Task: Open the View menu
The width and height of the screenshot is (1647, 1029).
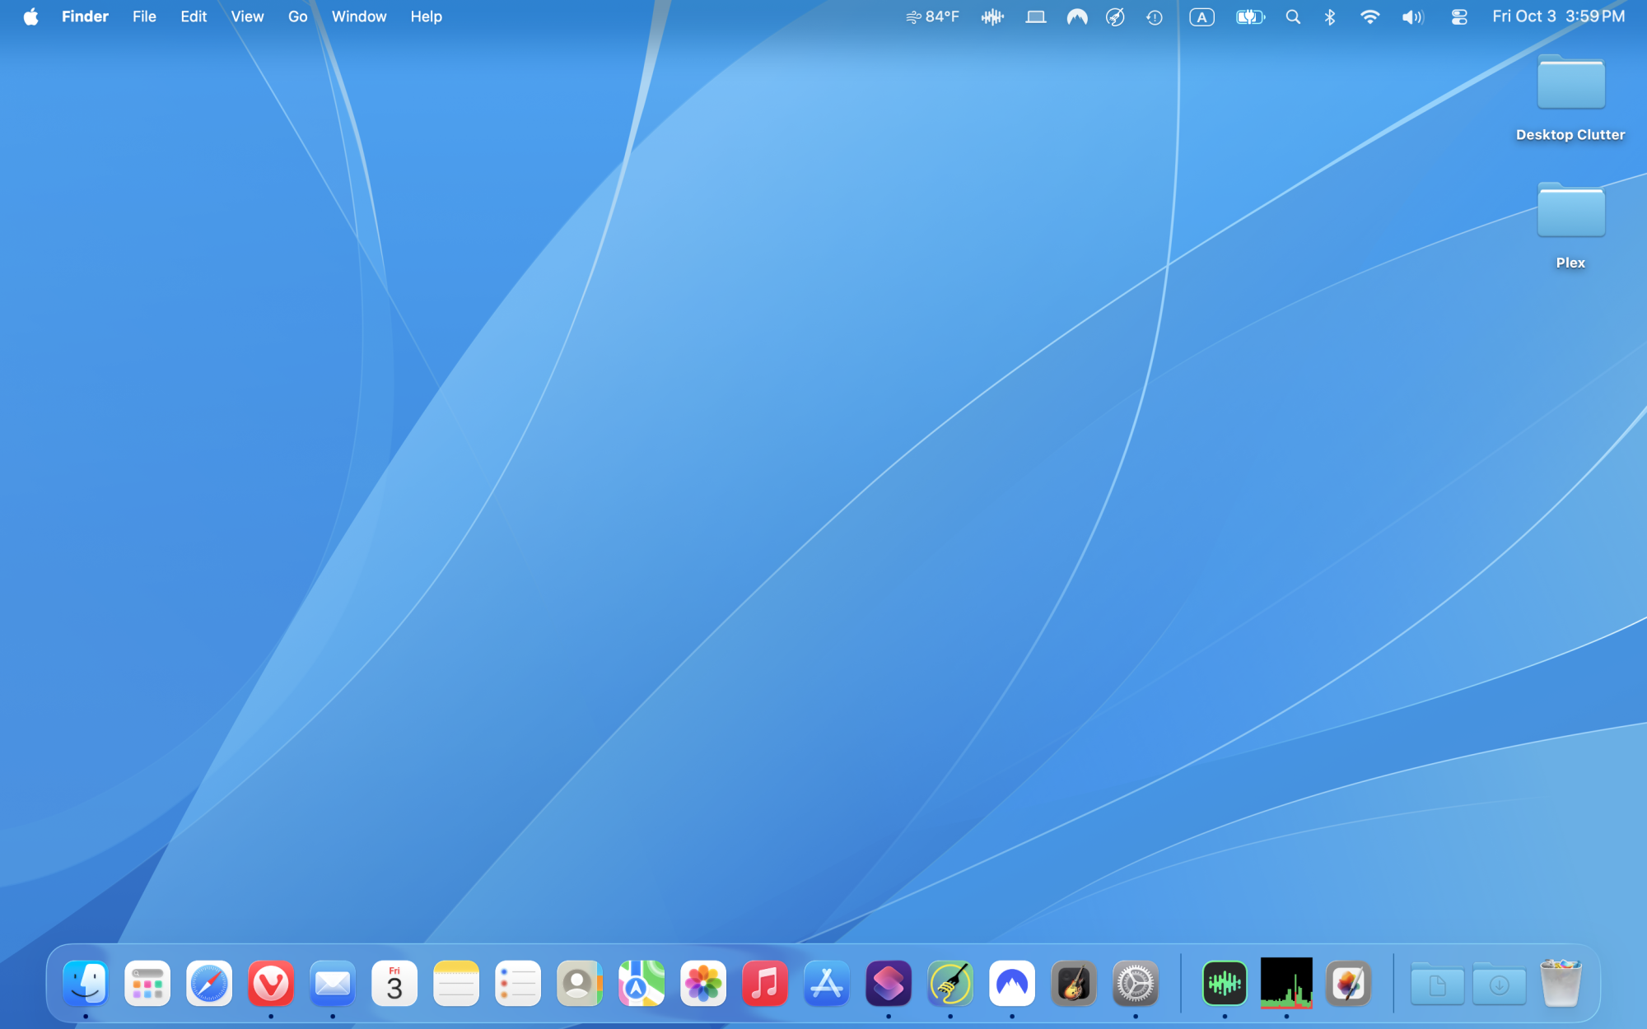Action: tap(247, 16)
